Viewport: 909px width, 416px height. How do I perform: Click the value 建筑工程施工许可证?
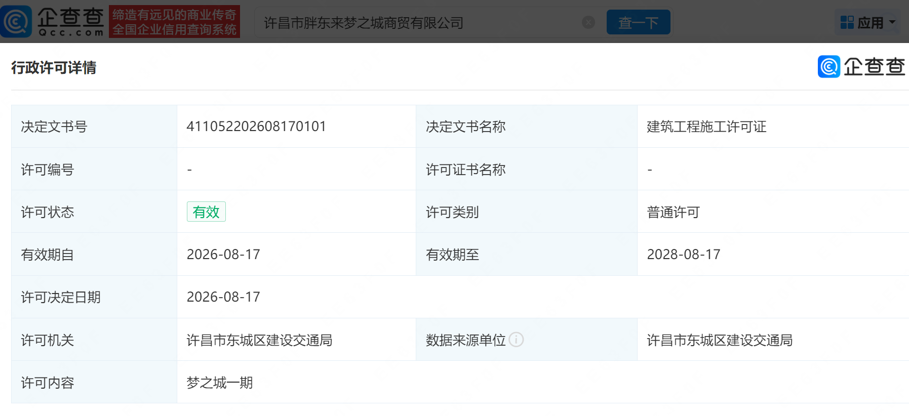pos(707,127)
